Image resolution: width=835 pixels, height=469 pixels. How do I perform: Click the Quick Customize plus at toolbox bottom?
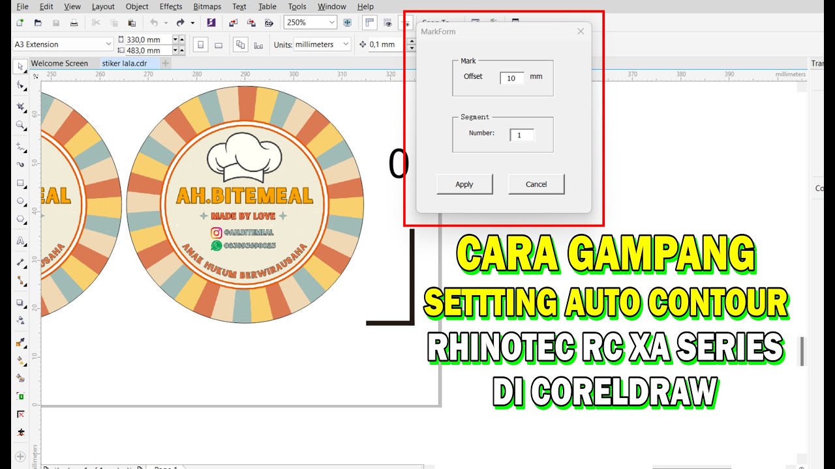click(x=20, y=457)
